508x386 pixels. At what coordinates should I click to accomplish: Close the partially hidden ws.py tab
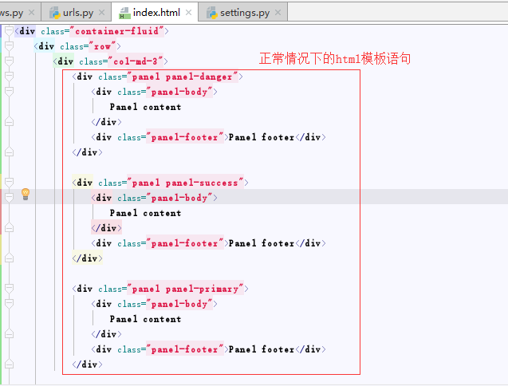31,13
